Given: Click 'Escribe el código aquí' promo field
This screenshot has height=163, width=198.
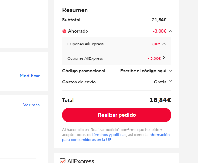Looking at the screenshot, I should coord(143,71).
